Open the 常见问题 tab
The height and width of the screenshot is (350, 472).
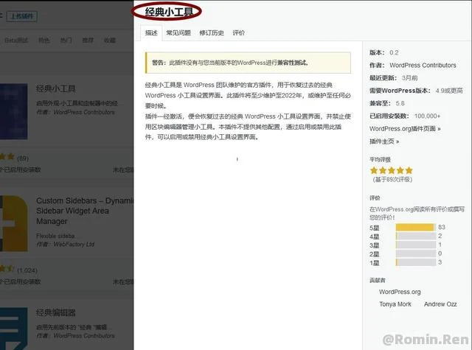[x=178, y=33]
